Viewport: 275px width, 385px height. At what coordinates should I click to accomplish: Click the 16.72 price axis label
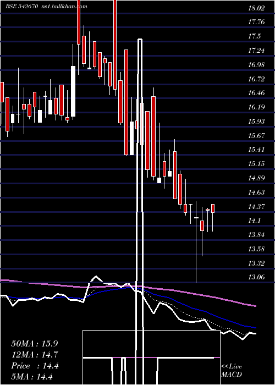(256, 79)
